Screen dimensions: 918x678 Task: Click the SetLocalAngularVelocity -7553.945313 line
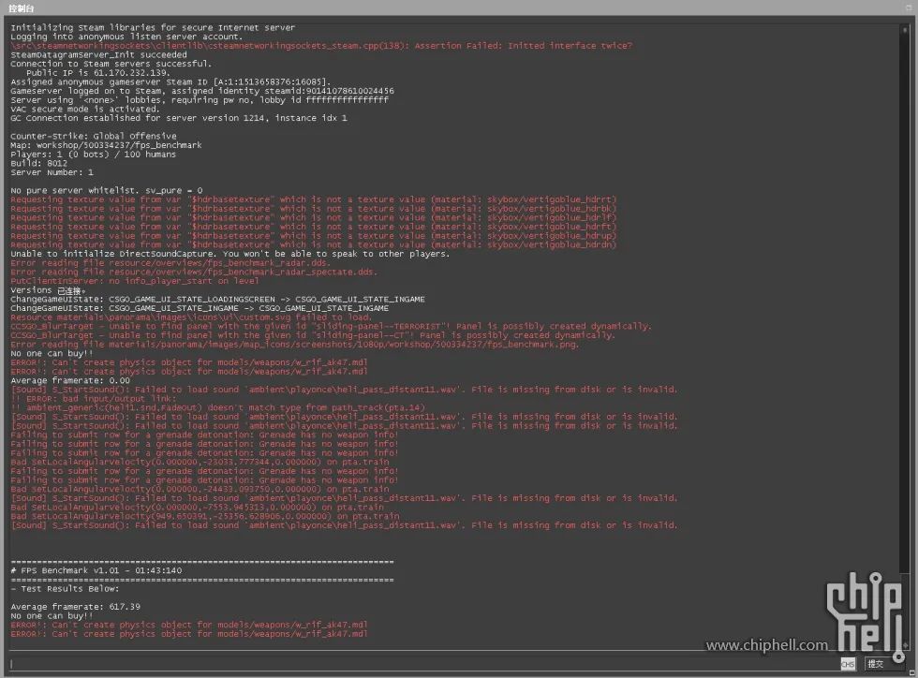(x=197, y=507)
